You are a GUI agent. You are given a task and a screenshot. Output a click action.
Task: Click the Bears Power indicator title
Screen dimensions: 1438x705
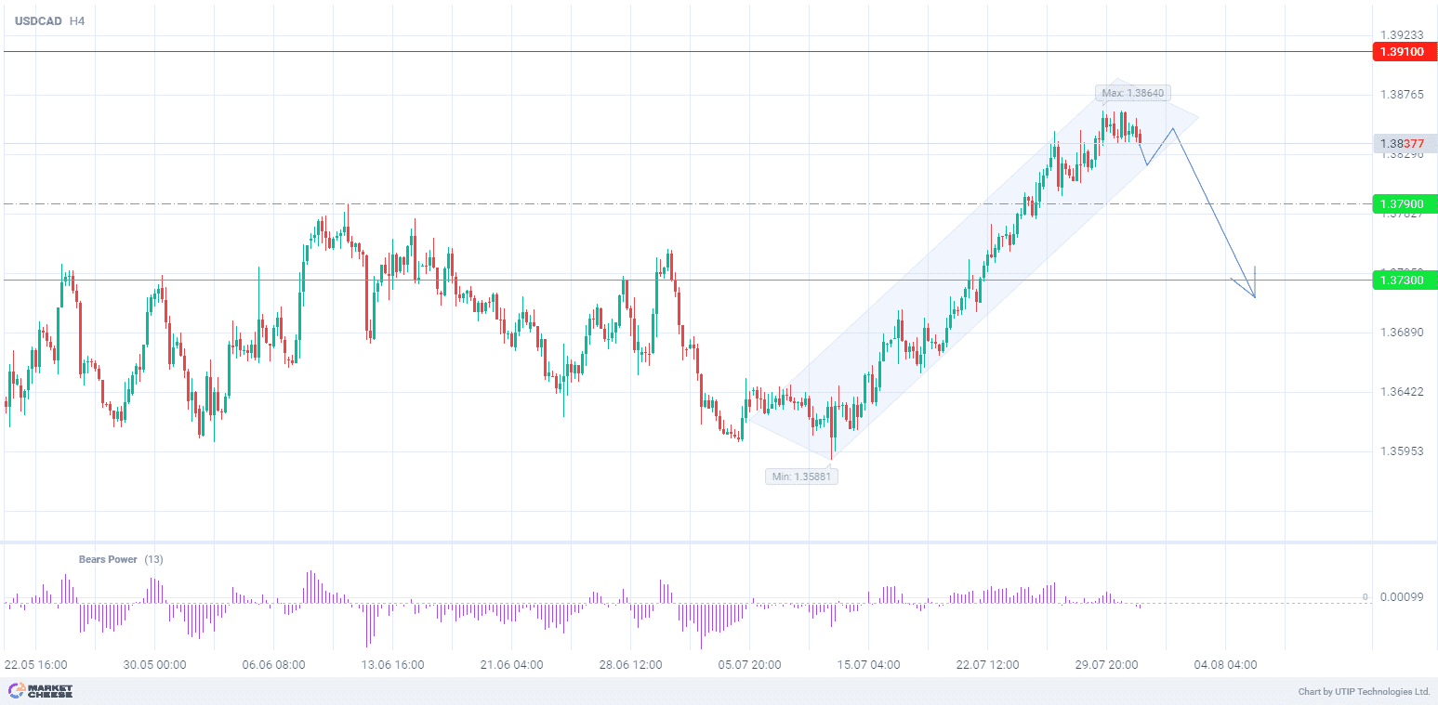(108, 559)
